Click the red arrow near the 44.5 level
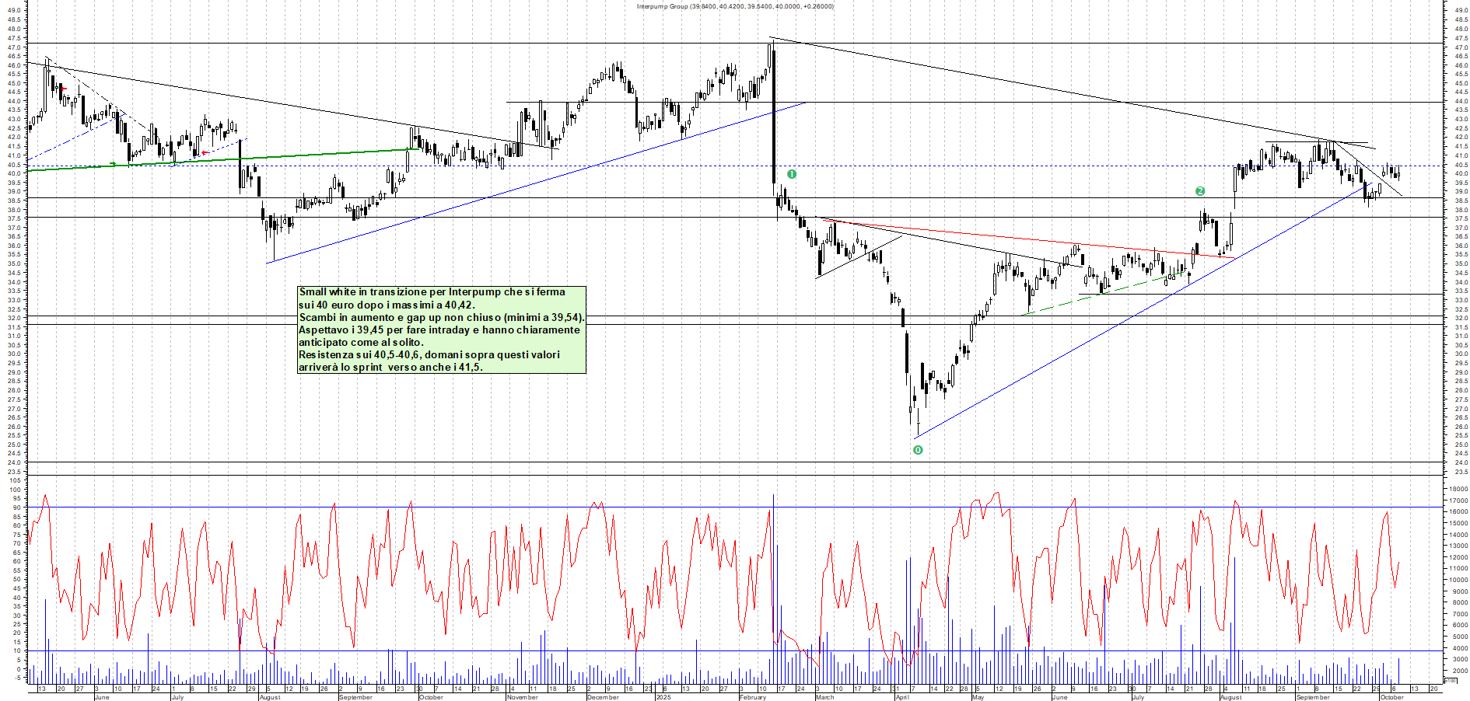 [x=64, y=89]
